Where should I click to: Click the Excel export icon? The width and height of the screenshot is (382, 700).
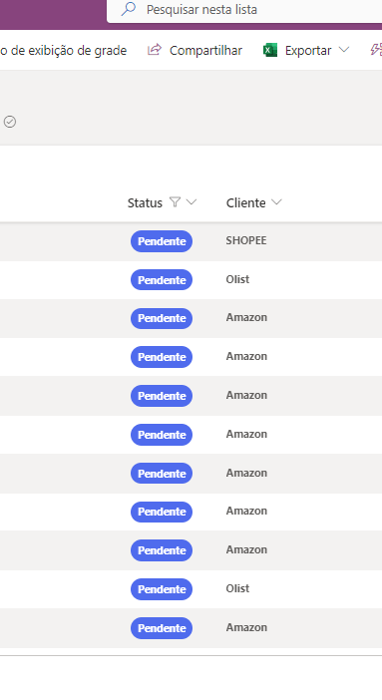click(x=270, y=50)
